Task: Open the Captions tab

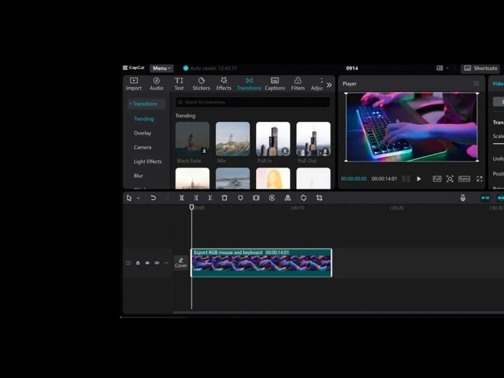Action: [275, 84]
